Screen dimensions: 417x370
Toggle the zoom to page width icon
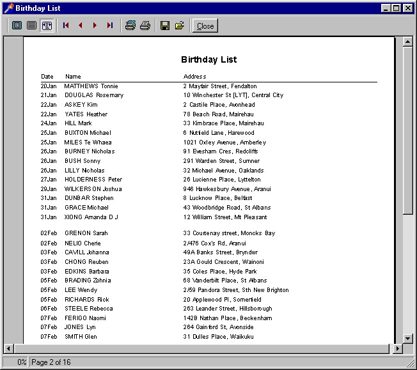(x=47, y=26)
